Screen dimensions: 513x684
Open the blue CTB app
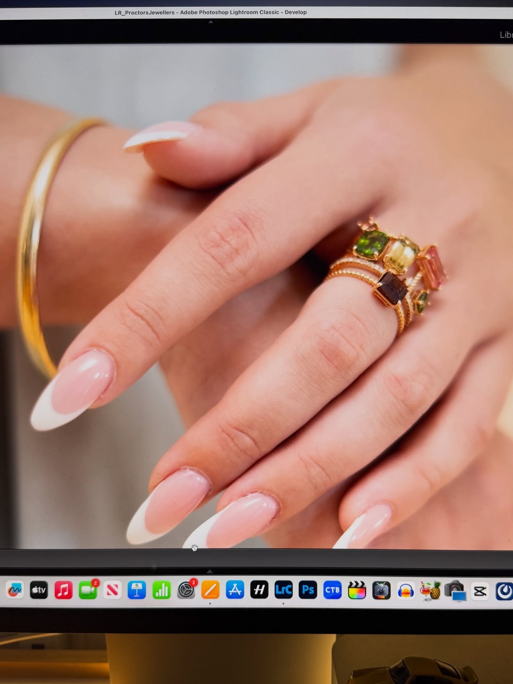(332, 590)
